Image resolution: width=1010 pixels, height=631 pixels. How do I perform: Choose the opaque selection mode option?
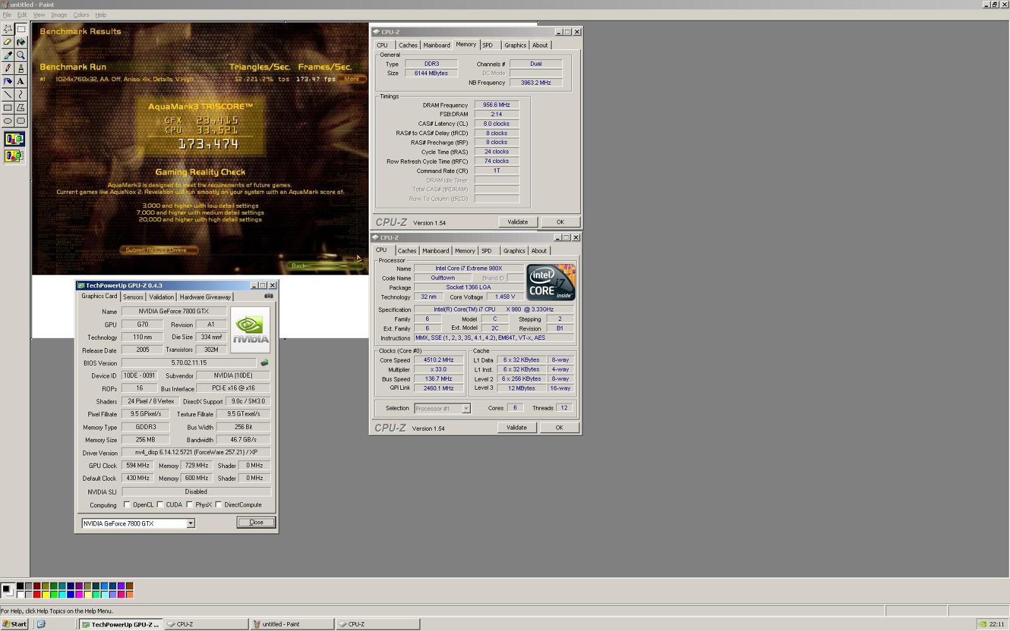click(x=15, y=139)
